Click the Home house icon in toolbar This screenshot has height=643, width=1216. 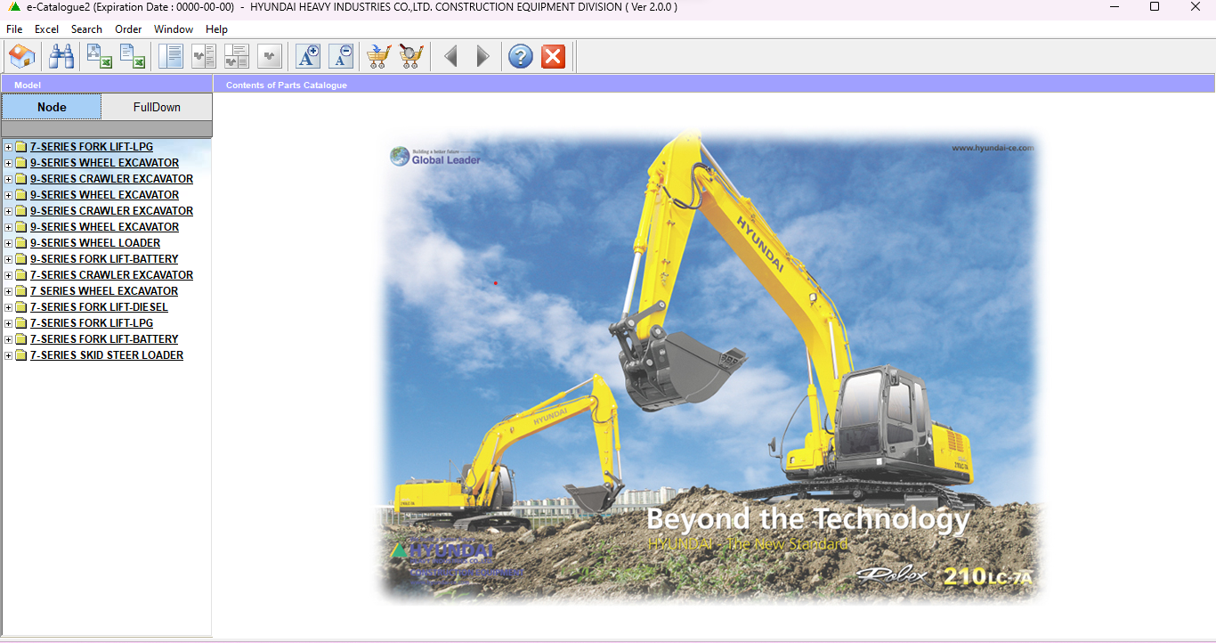coord(22,57)
